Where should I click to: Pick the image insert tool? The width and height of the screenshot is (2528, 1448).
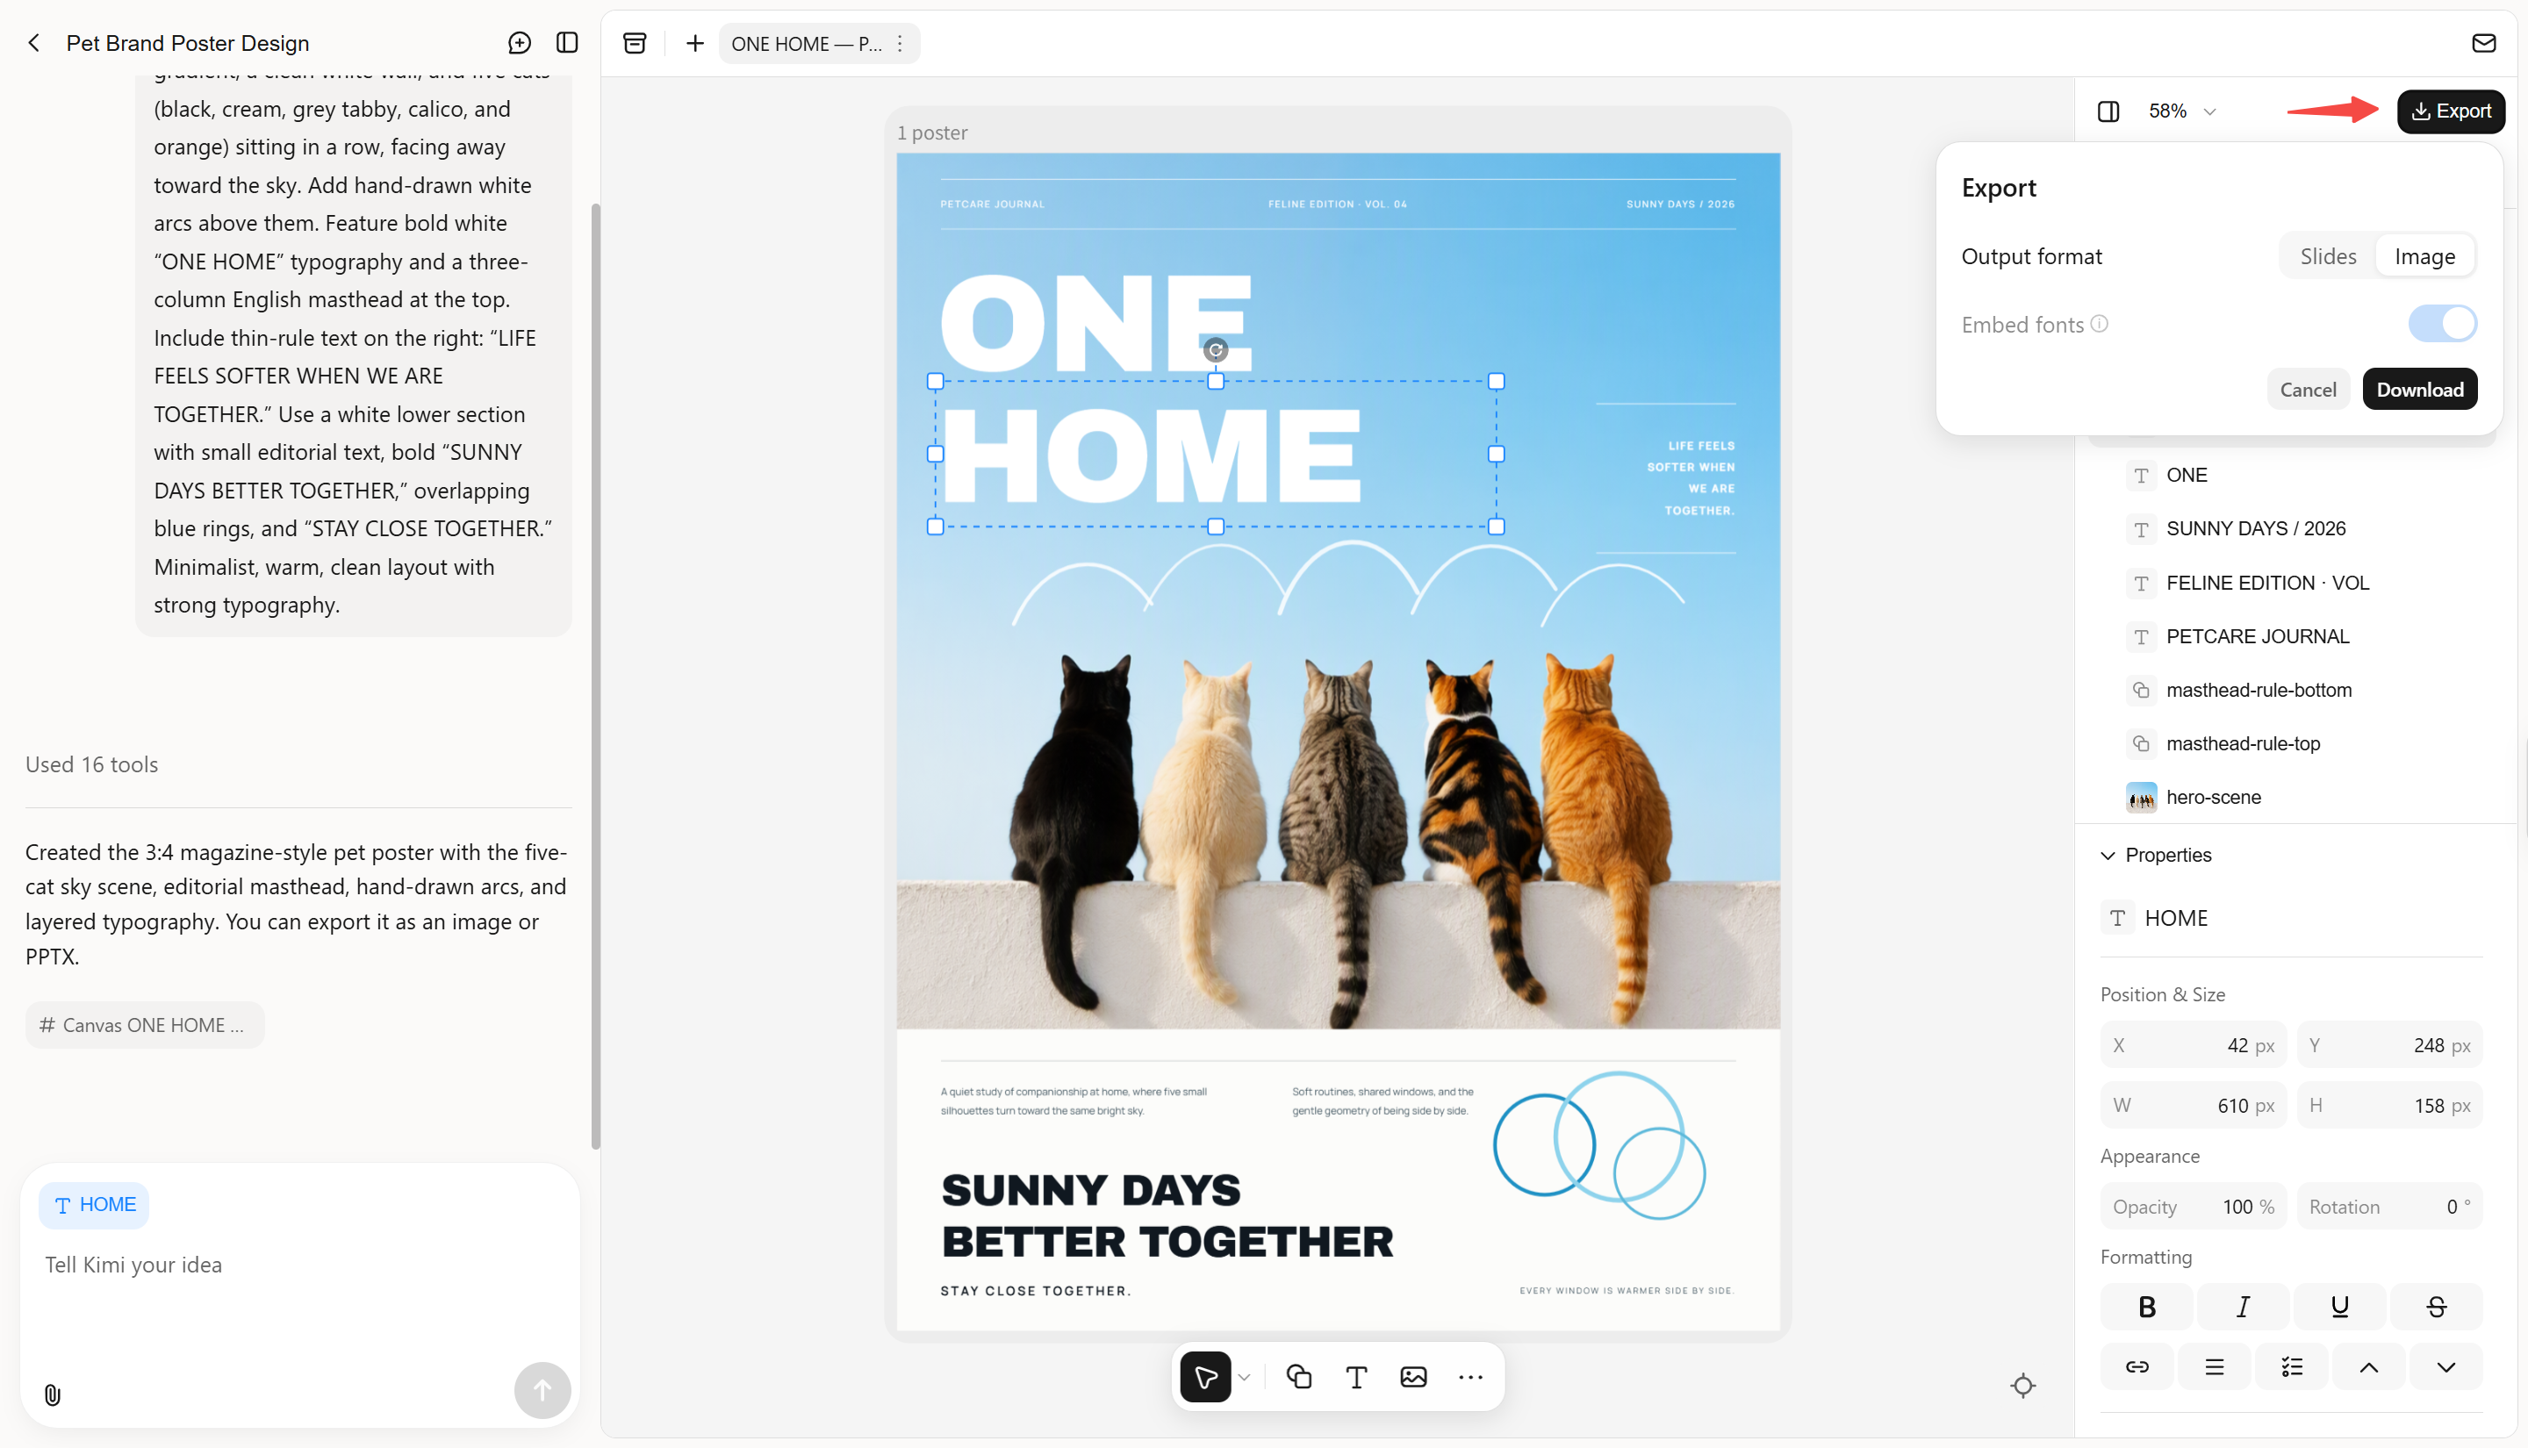(1413, 1376)
